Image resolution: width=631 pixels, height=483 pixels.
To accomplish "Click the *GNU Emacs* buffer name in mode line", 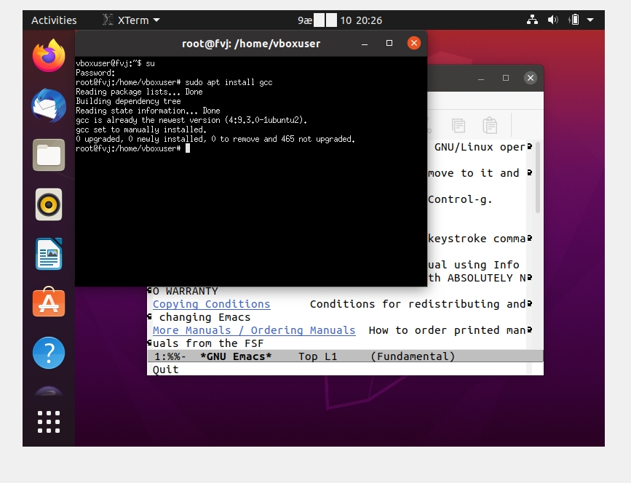I will (x=236, y=356).
